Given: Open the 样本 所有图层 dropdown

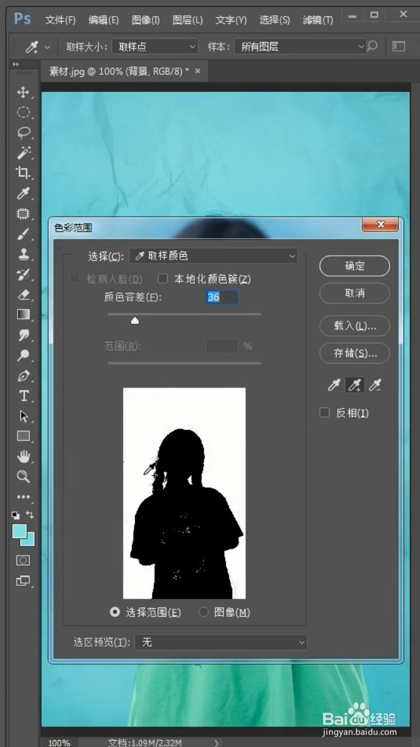Looking at the screenshot, I should (300, 46).
